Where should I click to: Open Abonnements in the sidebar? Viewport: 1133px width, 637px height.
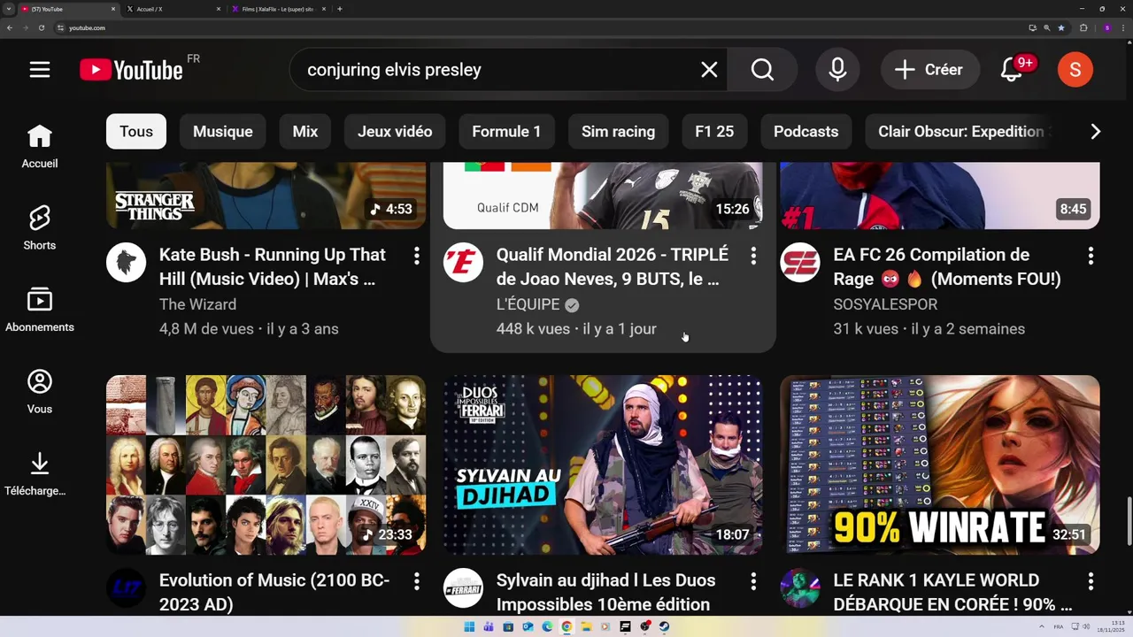tap(40, 310)
